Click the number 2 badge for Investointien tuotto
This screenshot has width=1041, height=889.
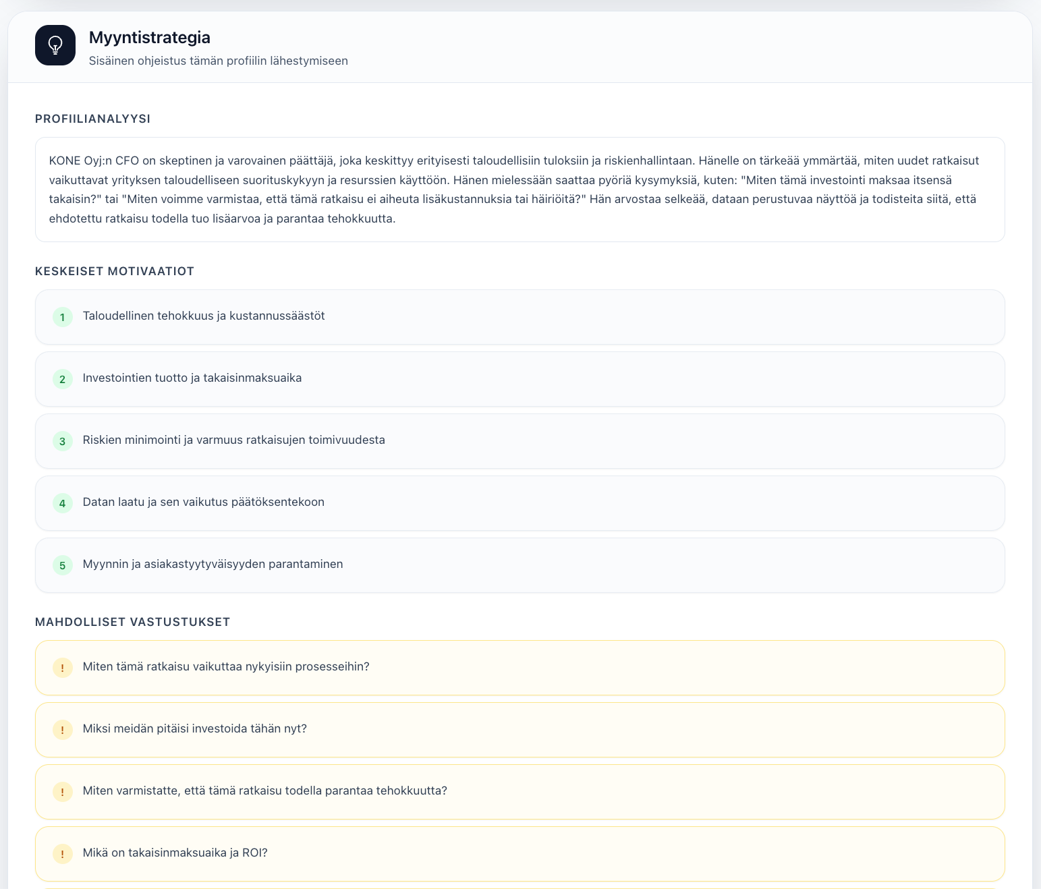[x=63, y=379]
